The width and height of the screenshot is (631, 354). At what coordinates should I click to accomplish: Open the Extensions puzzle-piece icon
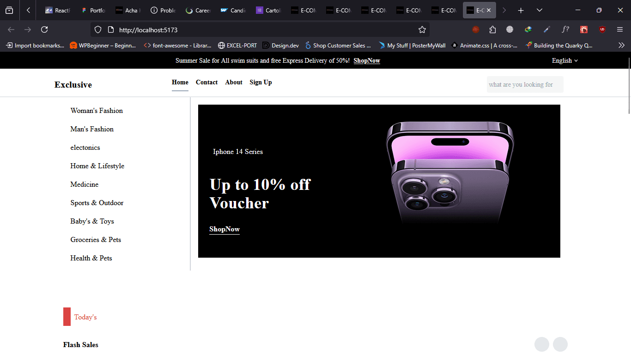[492, 29]
